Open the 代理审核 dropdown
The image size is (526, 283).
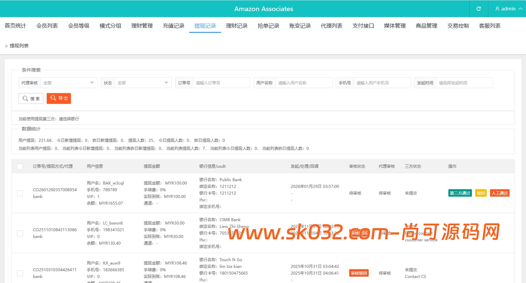tap(69, 82)
